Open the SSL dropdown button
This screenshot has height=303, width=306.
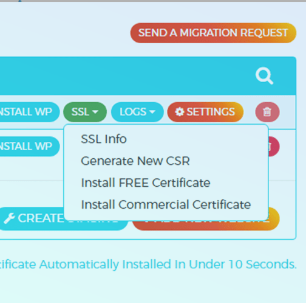pyautogui.click(x=85, y=112)
